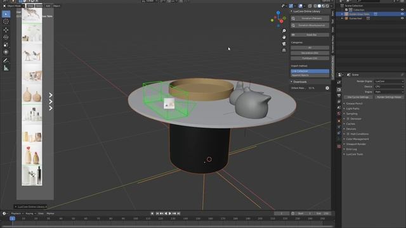The image size is (406, 228).
Task: Click the viewport zoom magnifier icon
Action: [x=284, y=31]
